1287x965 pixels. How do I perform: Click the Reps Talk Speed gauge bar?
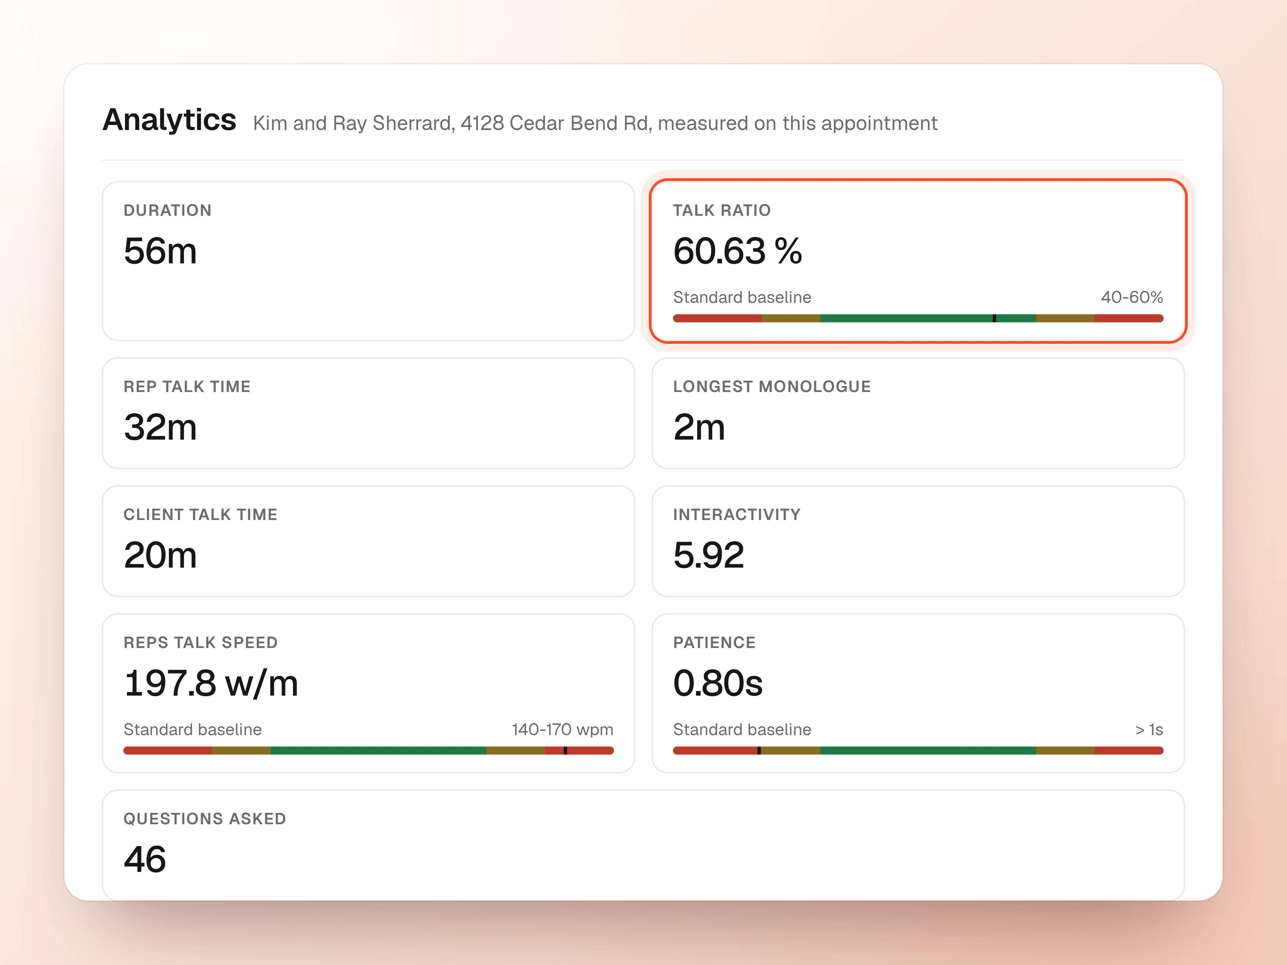click(368, 750)
